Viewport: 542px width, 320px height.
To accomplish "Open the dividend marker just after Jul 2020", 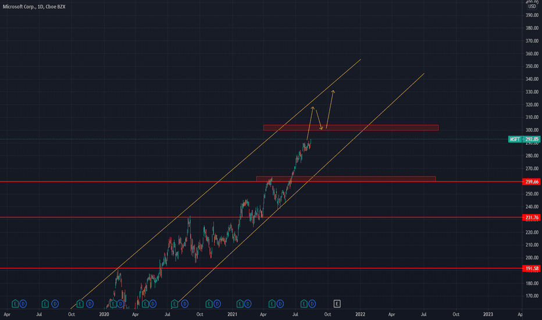I will (x=185, y=304).
